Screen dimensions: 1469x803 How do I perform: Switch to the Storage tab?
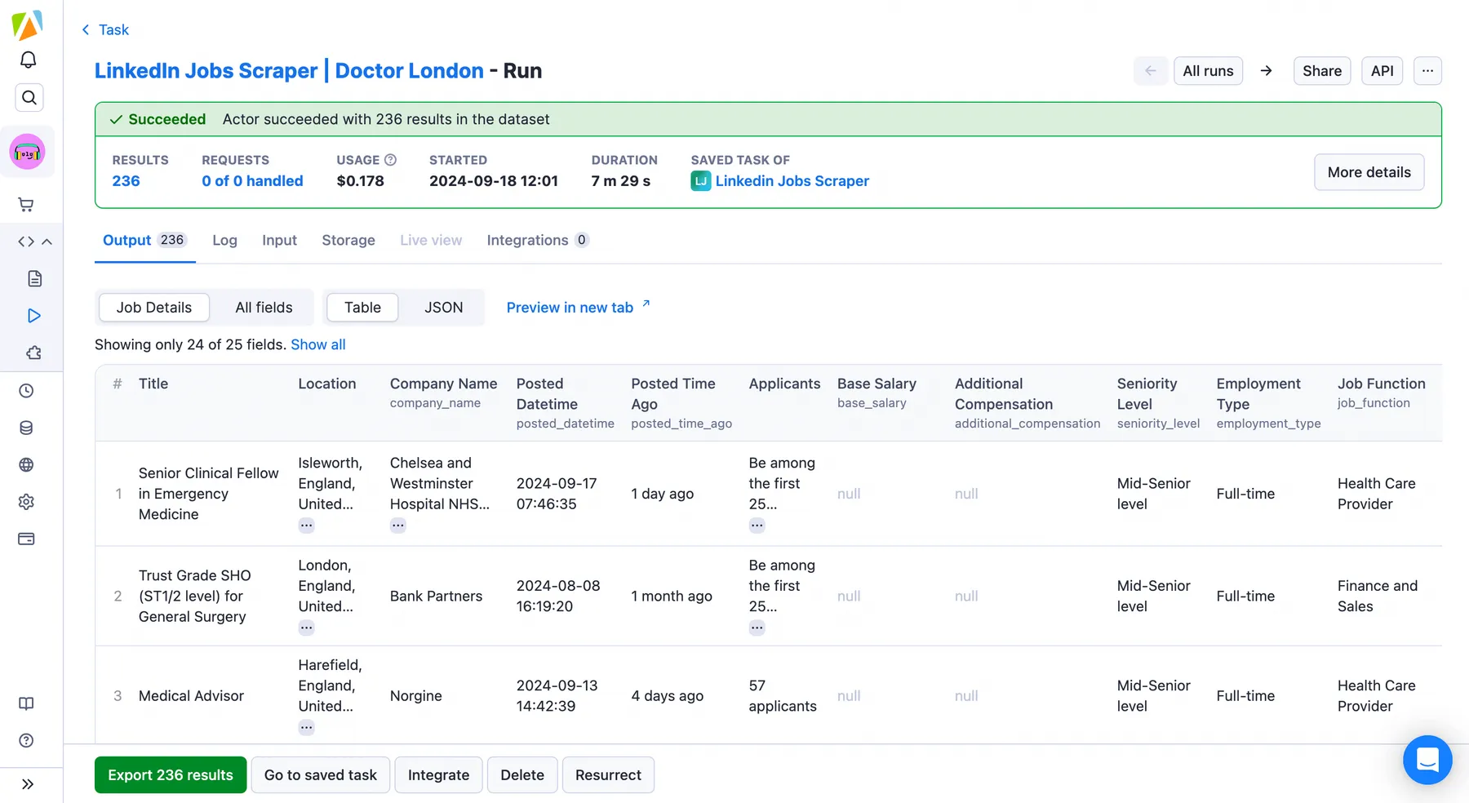click(x=348, y=240)
